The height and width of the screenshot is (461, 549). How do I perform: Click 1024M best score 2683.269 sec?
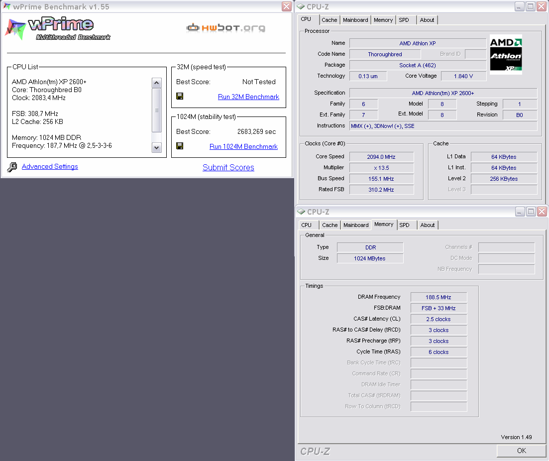click(257, 131)
